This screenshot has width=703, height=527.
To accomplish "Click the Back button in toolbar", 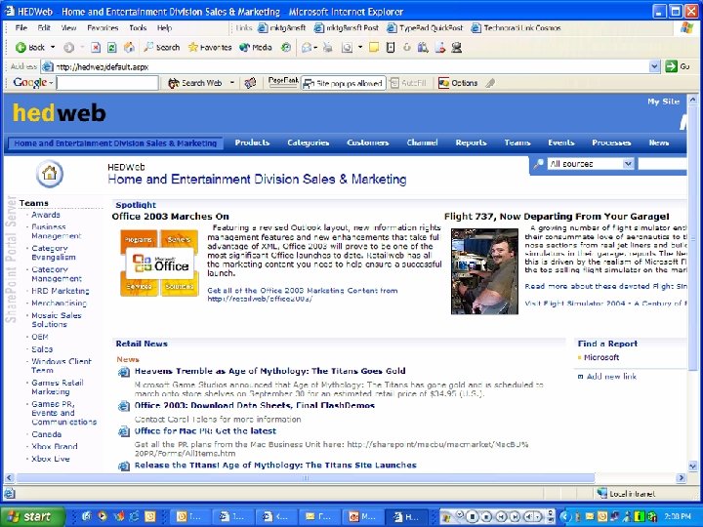I will click(29, 47).
